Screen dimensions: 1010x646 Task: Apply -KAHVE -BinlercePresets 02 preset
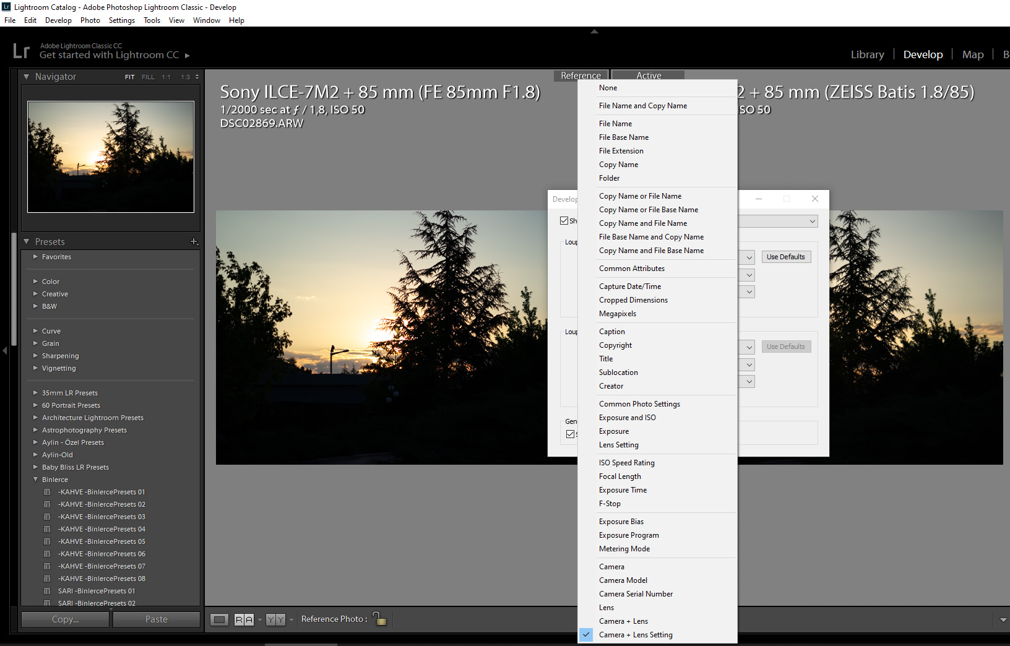pos(101,504)
